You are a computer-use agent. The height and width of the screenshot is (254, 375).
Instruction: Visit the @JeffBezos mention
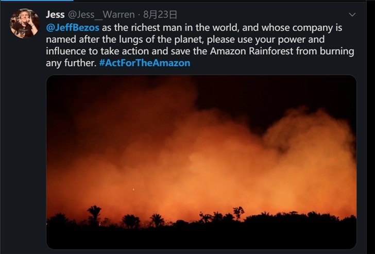click(73, 27)
